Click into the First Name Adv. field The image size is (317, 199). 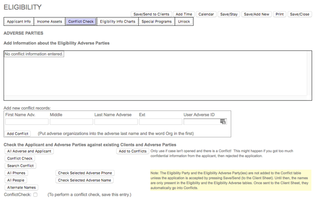pyautogui.click(x=27, y=122)
